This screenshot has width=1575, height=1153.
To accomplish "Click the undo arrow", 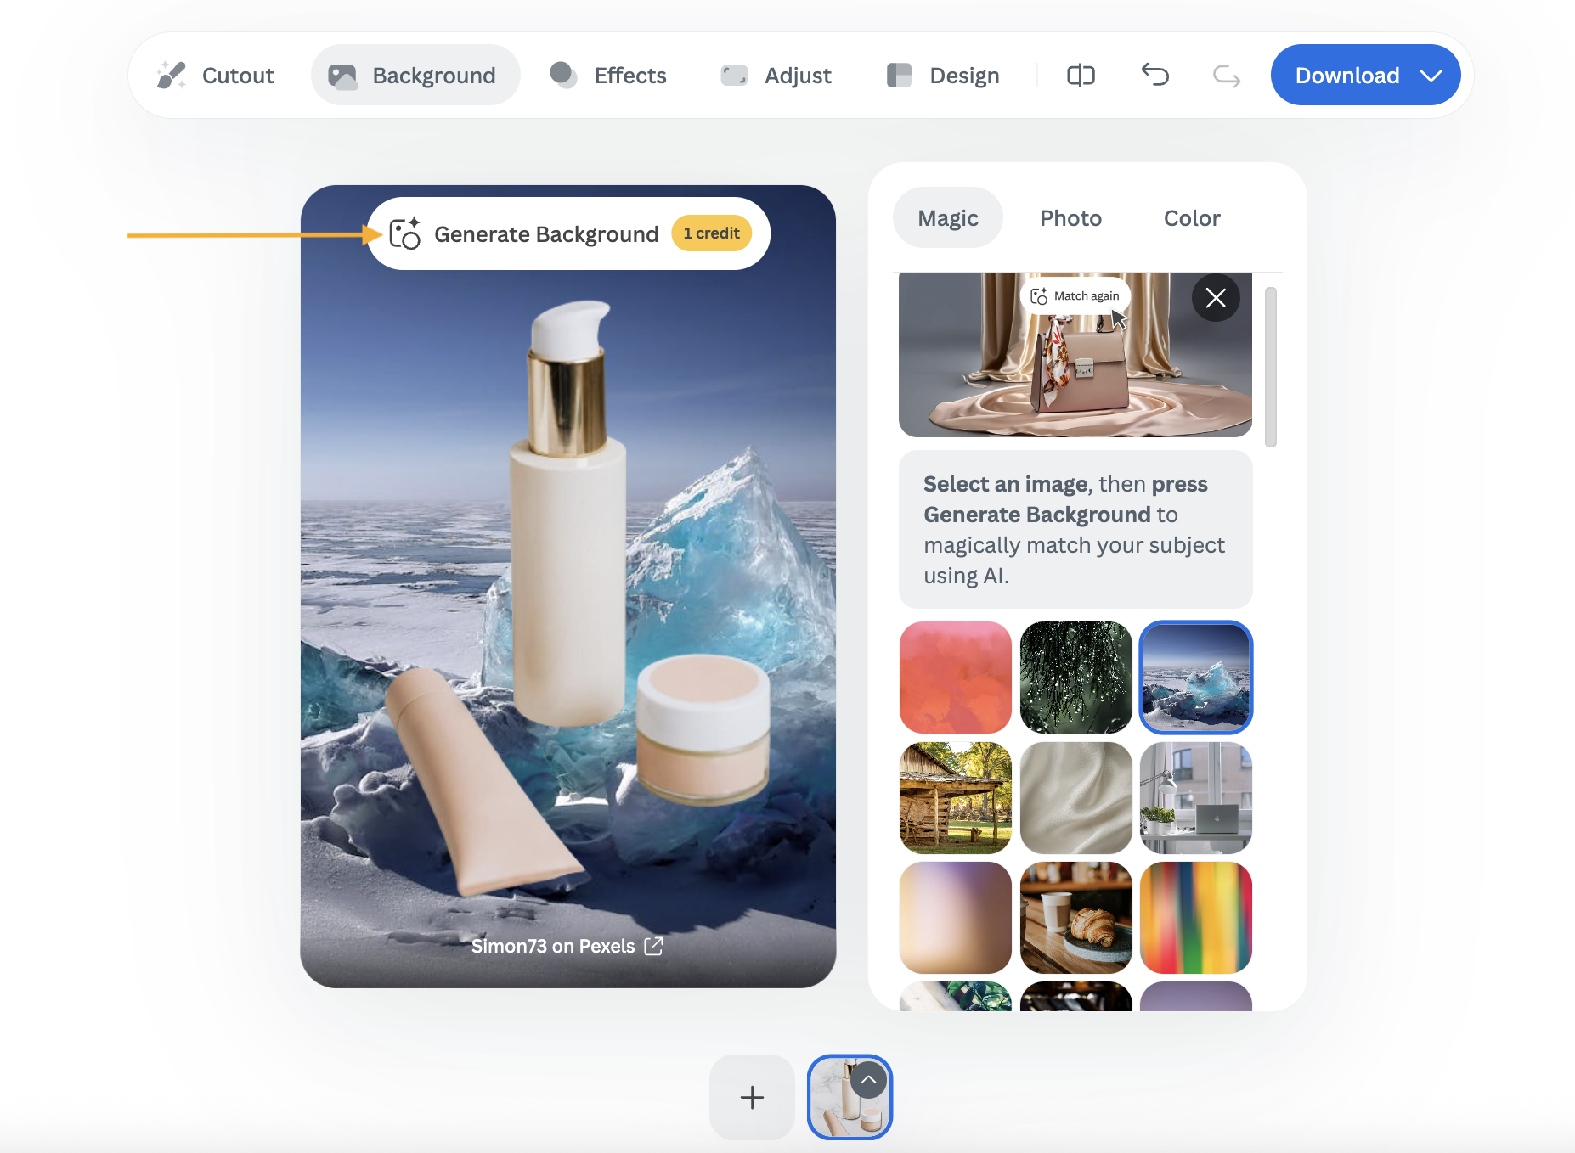I will tap(1154, 76).
